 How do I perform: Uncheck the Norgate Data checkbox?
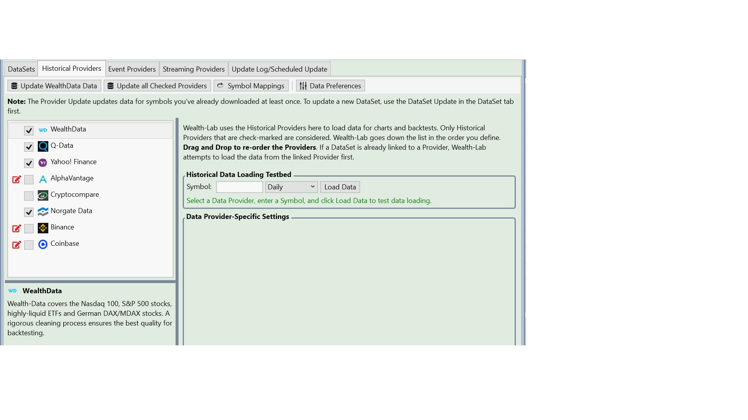click(x=29, y=212)
